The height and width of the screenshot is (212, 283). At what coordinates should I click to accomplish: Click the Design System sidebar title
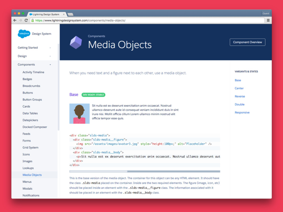(41, 34)
